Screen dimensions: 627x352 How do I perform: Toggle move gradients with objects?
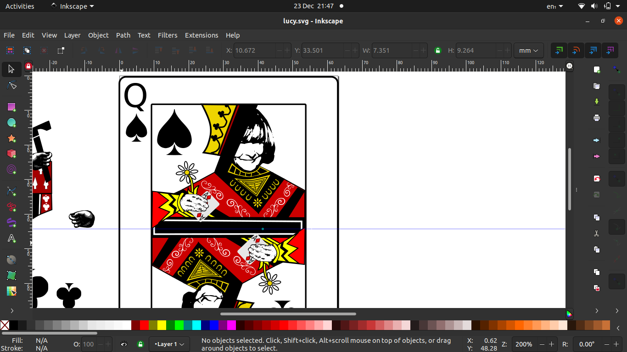593,50
